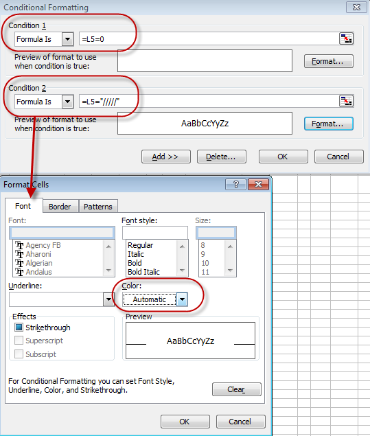Click font style list scroll up arrow
Viewport: 370px width, 436px height.
tap(182, 246)
